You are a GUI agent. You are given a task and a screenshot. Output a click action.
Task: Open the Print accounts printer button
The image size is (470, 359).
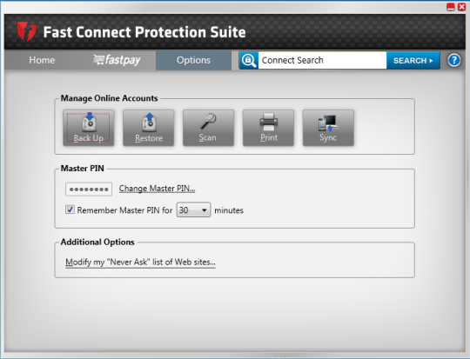tap(268, 128)
